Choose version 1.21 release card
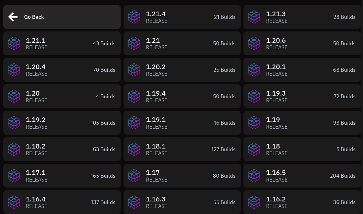This screenshot has width=363, height=214. point(182,43)
